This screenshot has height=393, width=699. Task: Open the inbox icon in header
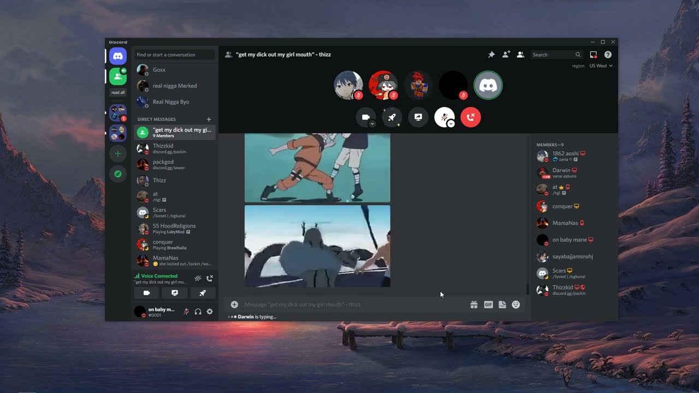point(594,55)
